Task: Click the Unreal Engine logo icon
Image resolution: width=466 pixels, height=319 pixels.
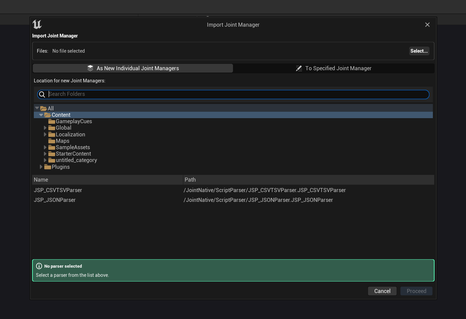Action: (37, 24)
